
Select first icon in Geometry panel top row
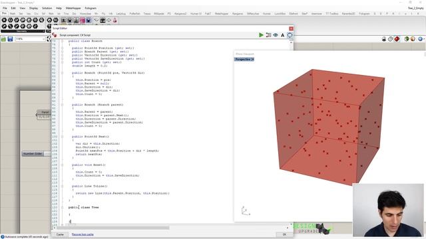tap(4, 20)
